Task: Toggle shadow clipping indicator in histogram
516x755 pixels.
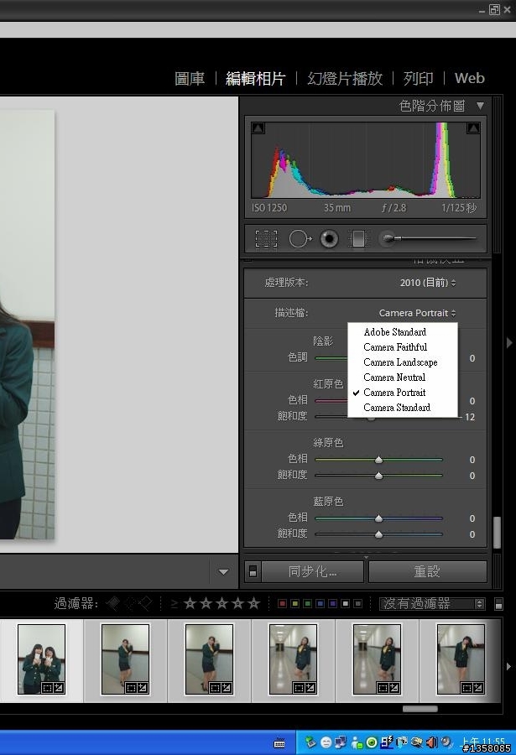Action: coord(258,128)
